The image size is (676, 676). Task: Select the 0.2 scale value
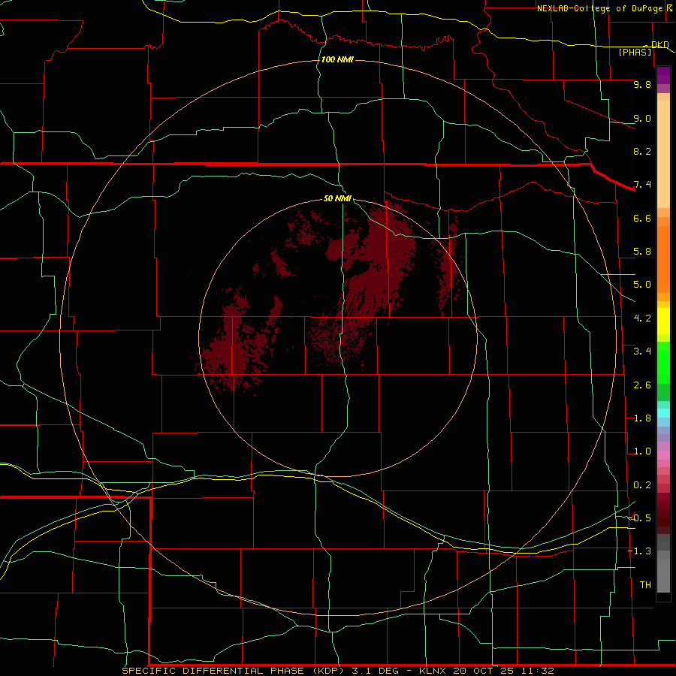point(642,485)
